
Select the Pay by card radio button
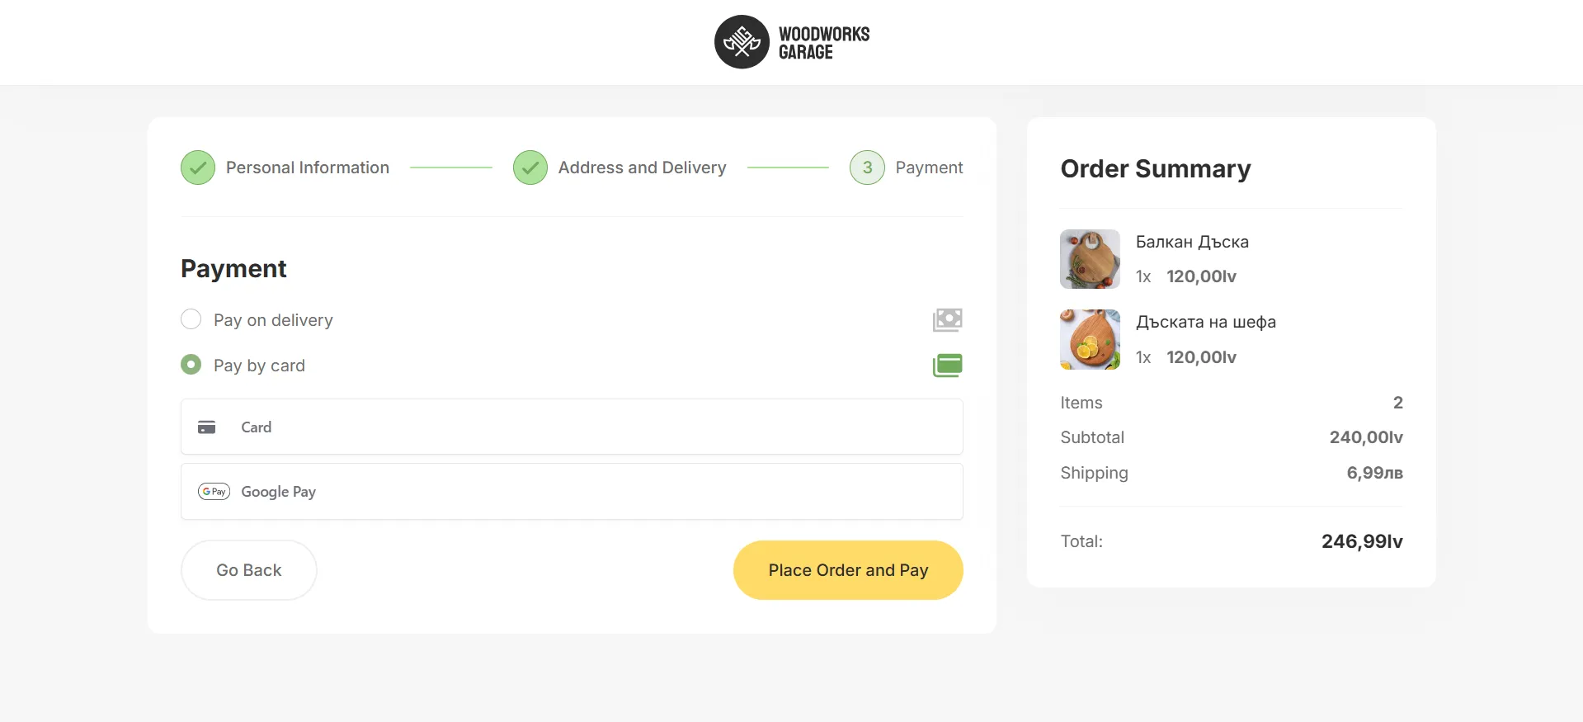pos(191,365)
